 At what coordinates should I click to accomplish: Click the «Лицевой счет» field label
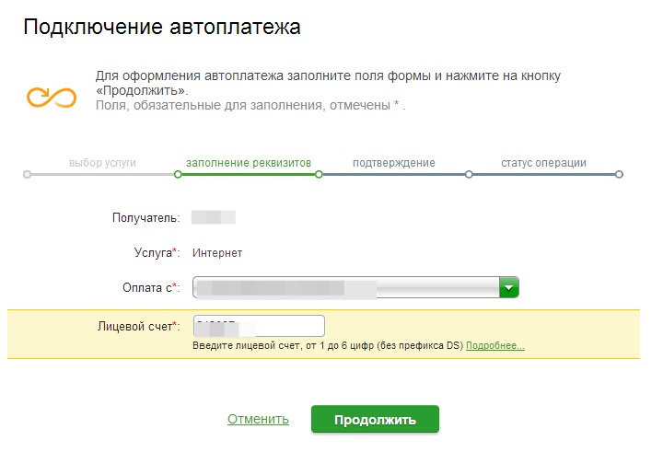click(135, 326)
